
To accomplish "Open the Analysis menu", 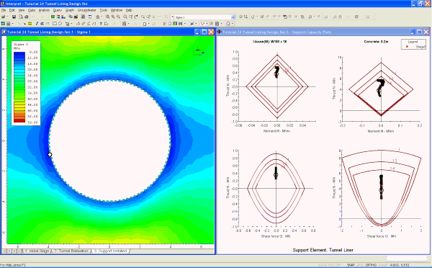I will (44, 10).
